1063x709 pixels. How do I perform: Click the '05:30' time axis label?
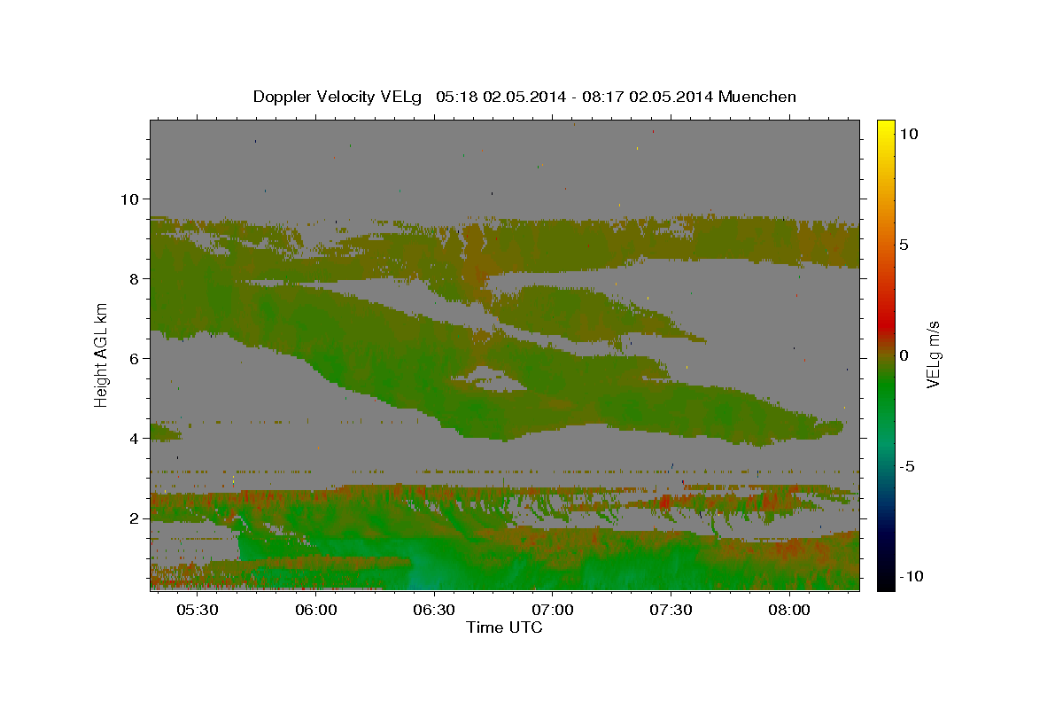(x=197, y=611)
